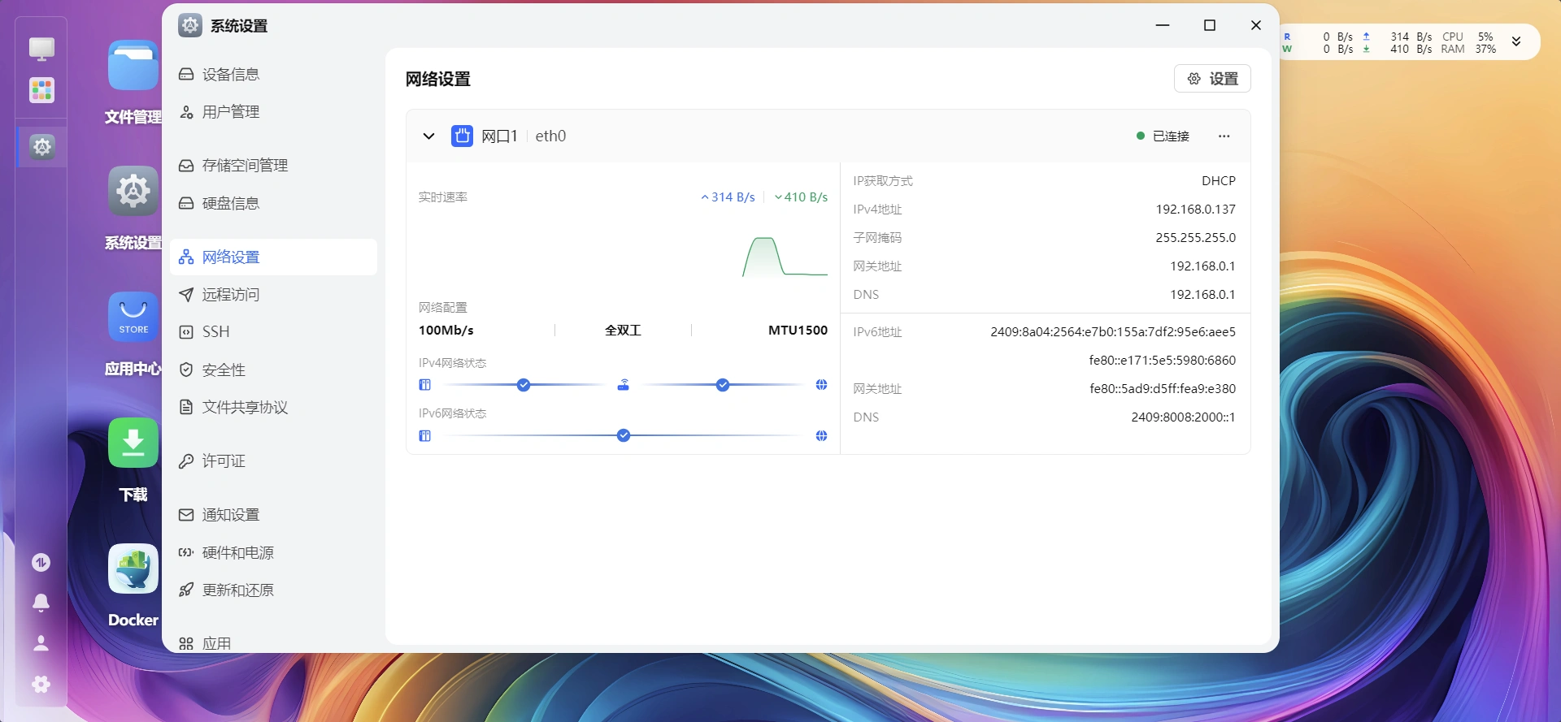Go to the SSH settings section
This screenshot has width=1561, height=722.
pyautogui.click(x=215, y=332)
